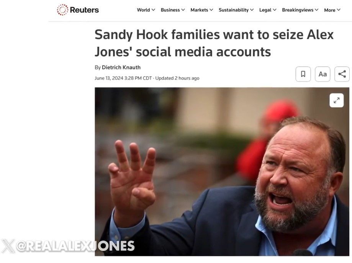Open the Sustainability menu
The width and height of the screenshot is (352, 263).
click(234, 10)
